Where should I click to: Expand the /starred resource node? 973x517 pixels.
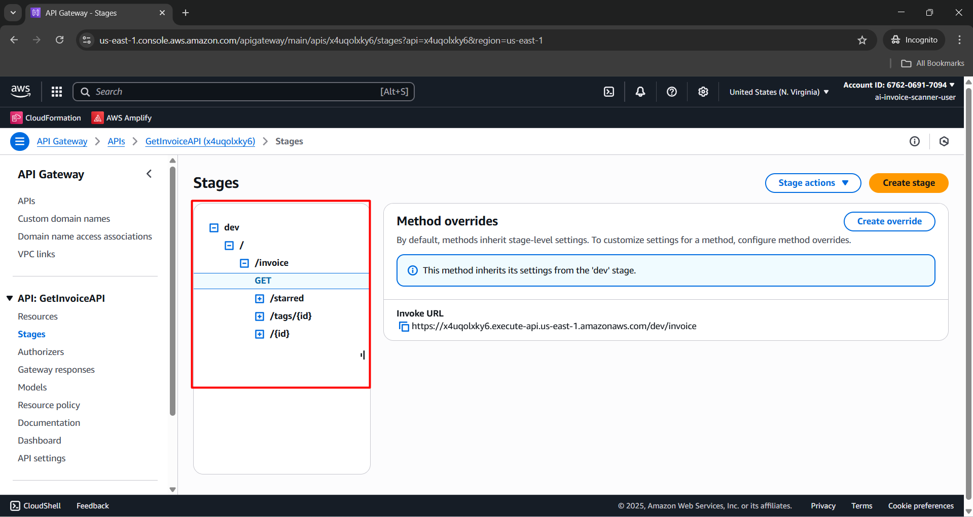pos(260,299)
